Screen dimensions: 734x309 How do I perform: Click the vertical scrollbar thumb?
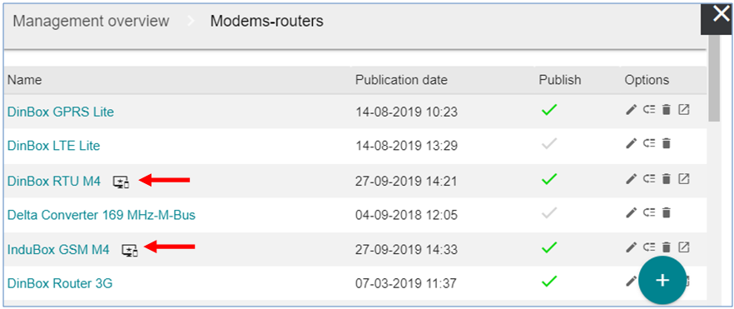pyautogui.click(x=714, y=77)
